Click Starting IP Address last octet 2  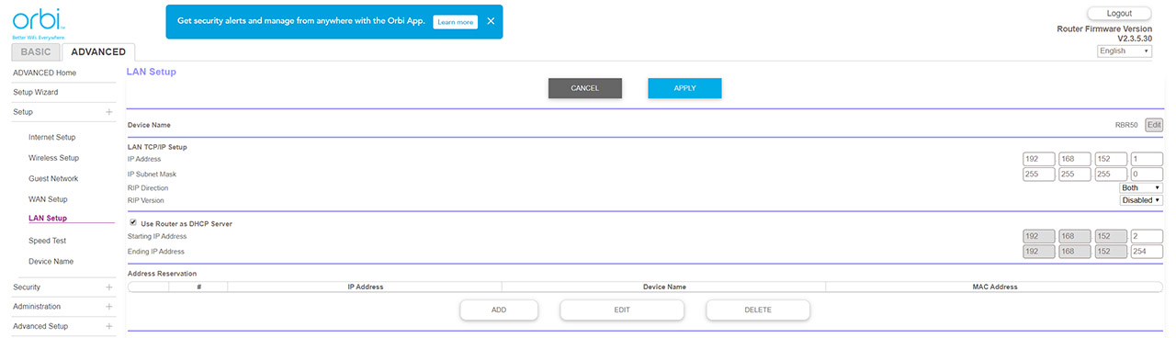click(1147, 237)
